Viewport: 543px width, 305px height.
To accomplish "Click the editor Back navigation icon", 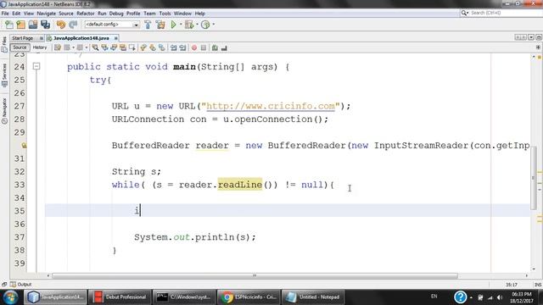I will click(x=67, y=47).
